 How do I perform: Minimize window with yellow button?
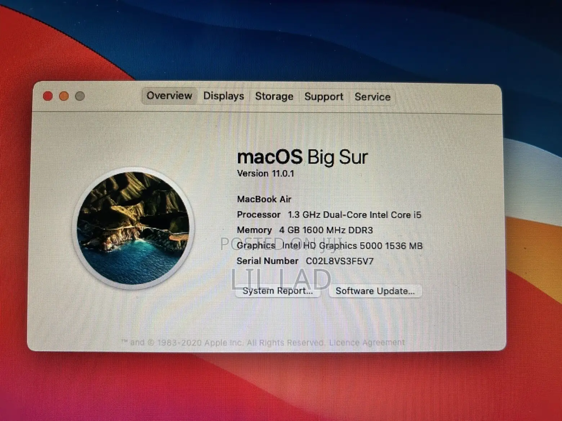tap(64, 96)
